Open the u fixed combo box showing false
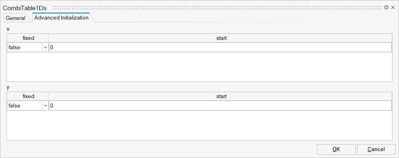This screenshot has height=158, width=399. (x=28, y=48)
